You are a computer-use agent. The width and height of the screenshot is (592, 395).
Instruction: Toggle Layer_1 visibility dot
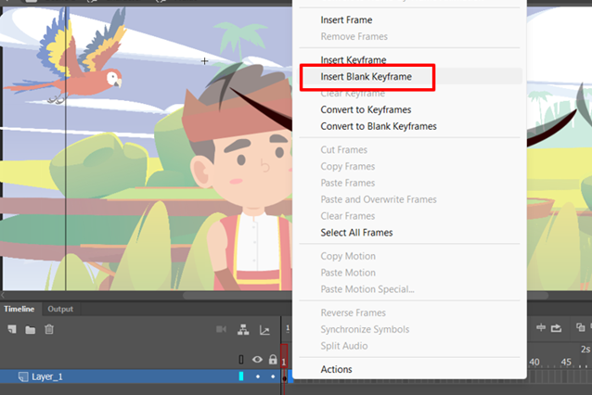coord(258,376)
